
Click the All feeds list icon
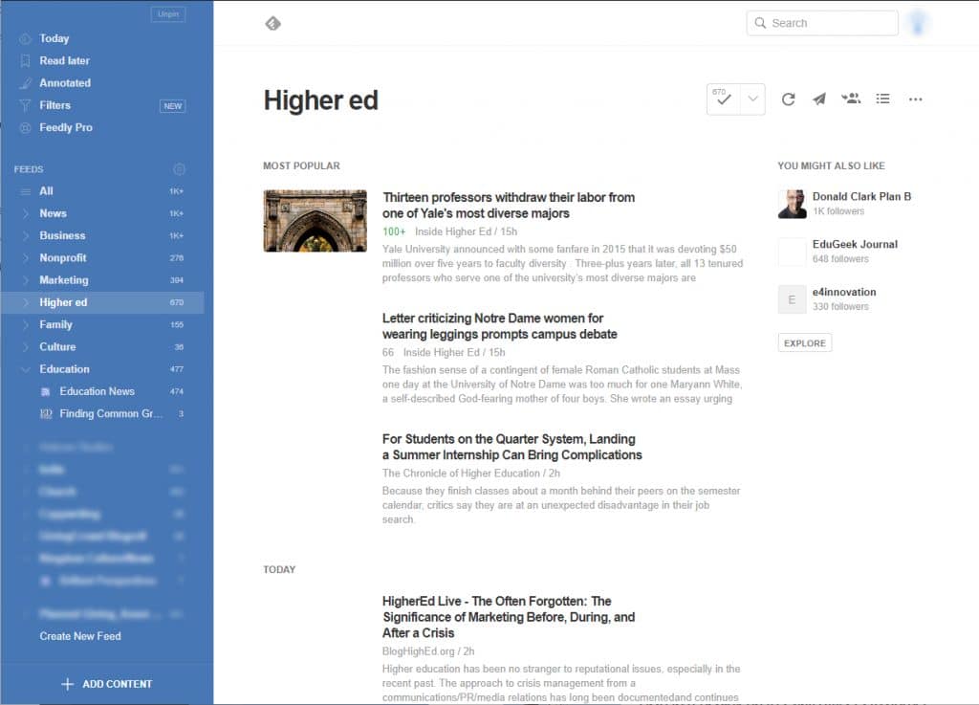click(25, 191)
